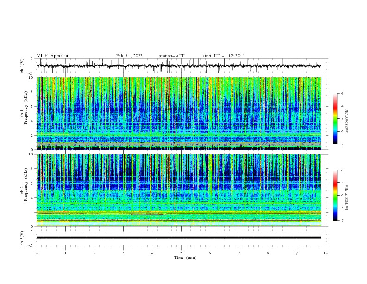Click the "-3" label on ch.2 colorbar

point(342,170)
